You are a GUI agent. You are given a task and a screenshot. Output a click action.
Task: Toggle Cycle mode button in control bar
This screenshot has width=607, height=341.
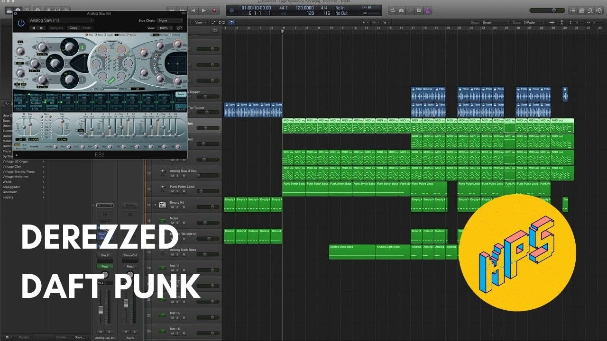[393, 10]
